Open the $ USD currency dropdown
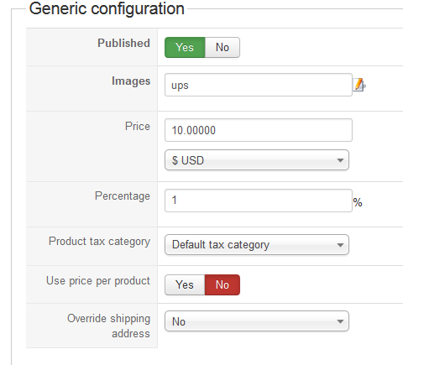The height and width of the screenshot is (365, 424). (257, 160)
